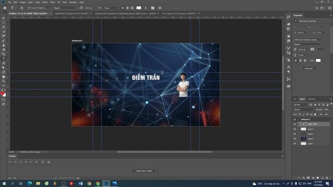The width and height of the screenshot is (333, 187).
Task: Hide the Artboard 1 layer group
Action: [294, 119]
